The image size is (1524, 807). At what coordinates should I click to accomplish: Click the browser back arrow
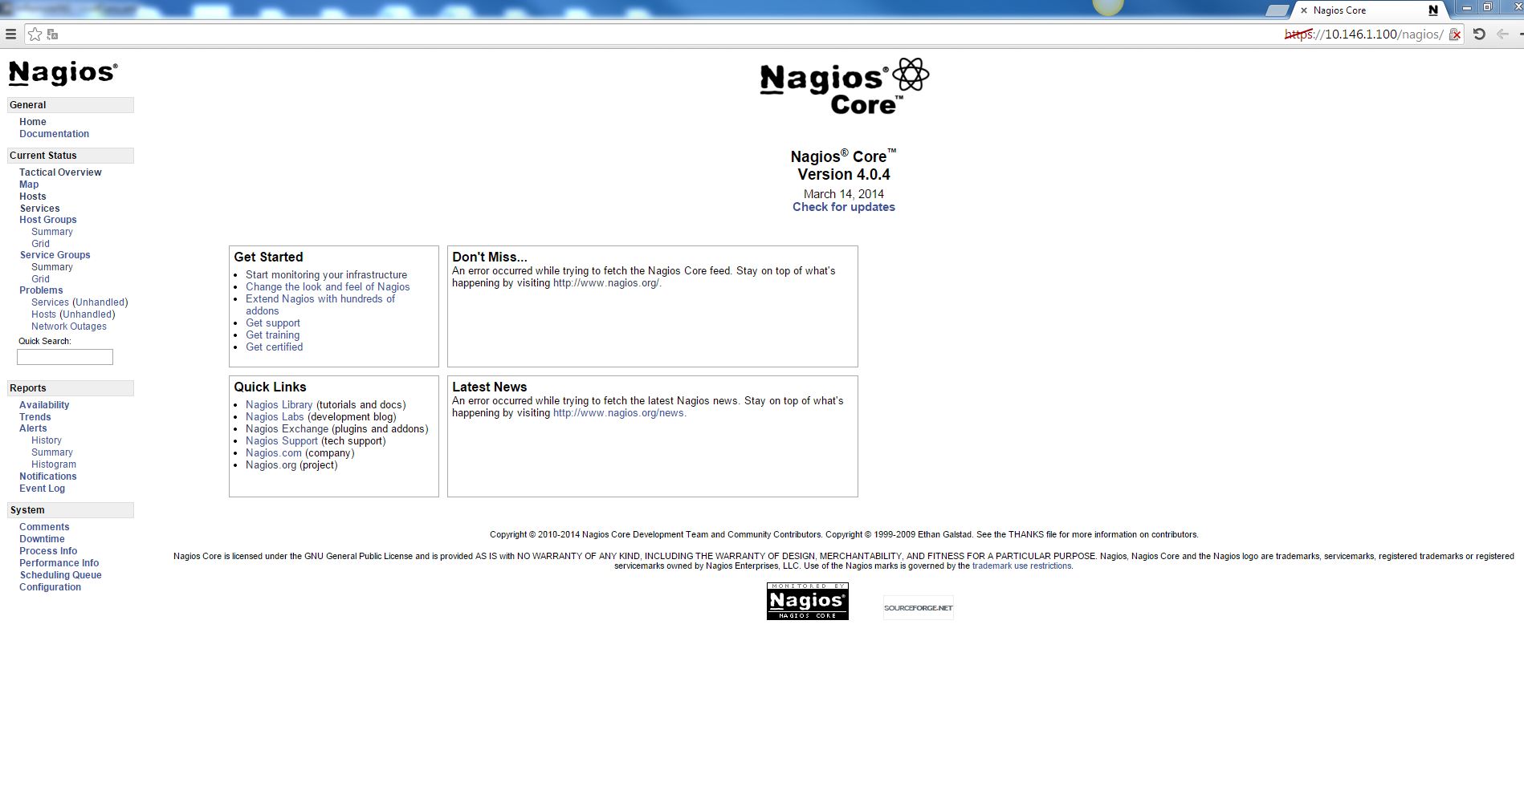tap(1502, 34)
